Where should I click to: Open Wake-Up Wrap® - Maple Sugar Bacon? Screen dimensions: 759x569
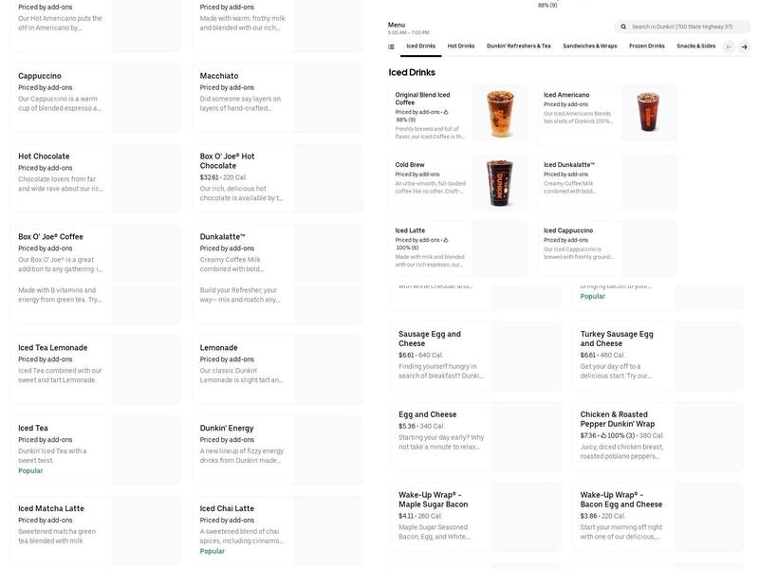476,517
